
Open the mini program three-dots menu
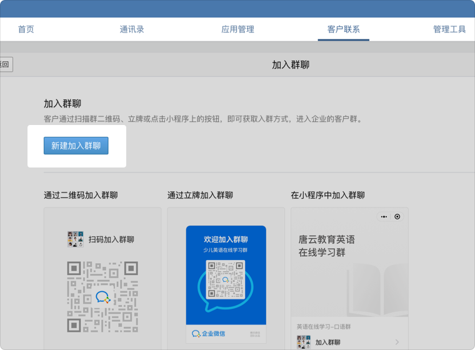click(384, 217)
